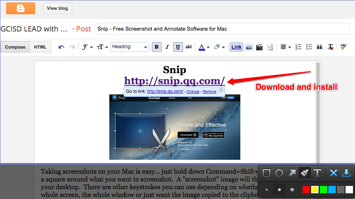
Task: Toggle strikethrough formatting
Action: click(189, 47)
